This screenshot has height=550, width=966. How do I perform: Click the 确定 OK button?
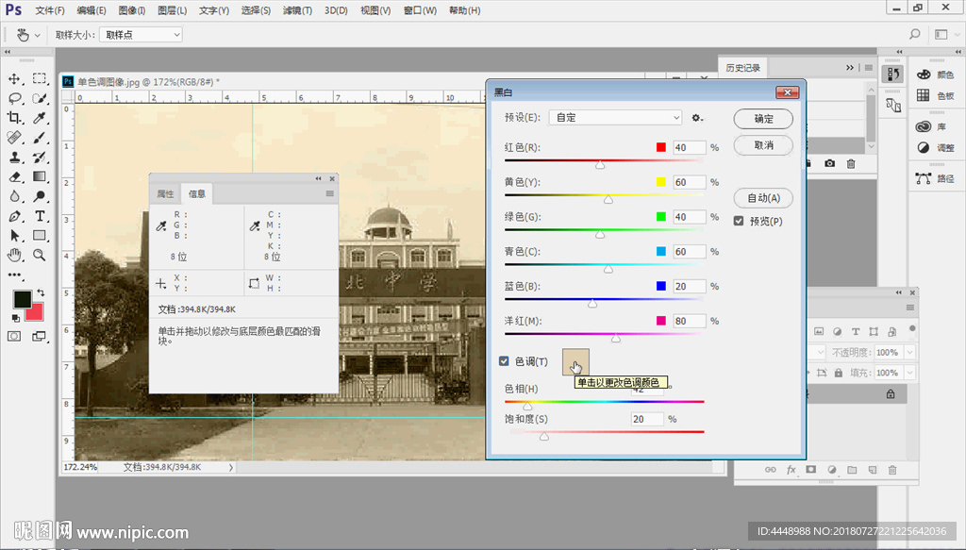click(x=763, y=119)
